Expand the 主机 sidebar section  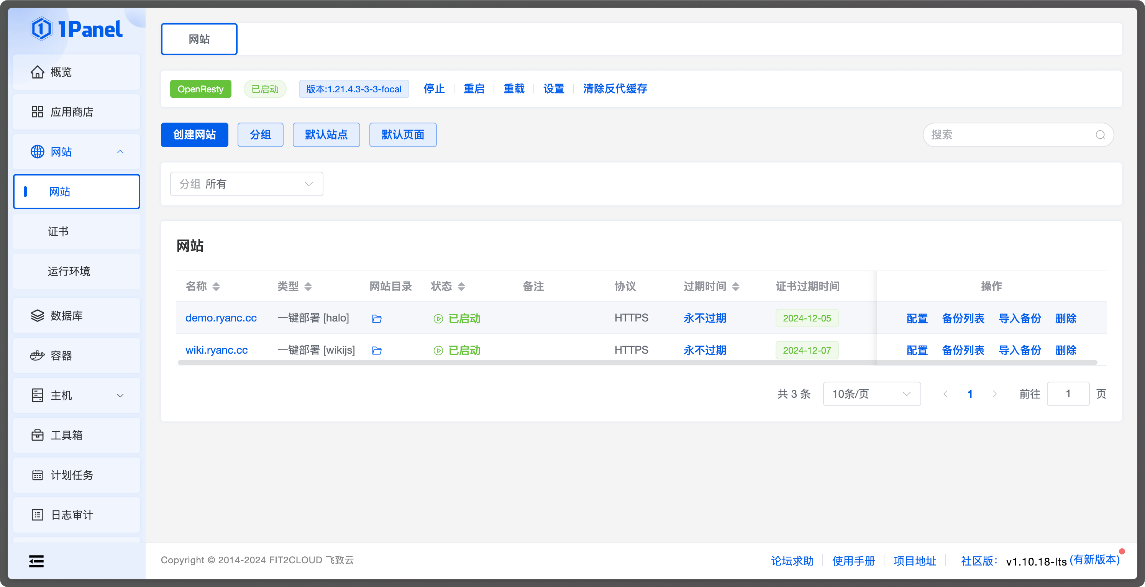click(x=120, y=395)
